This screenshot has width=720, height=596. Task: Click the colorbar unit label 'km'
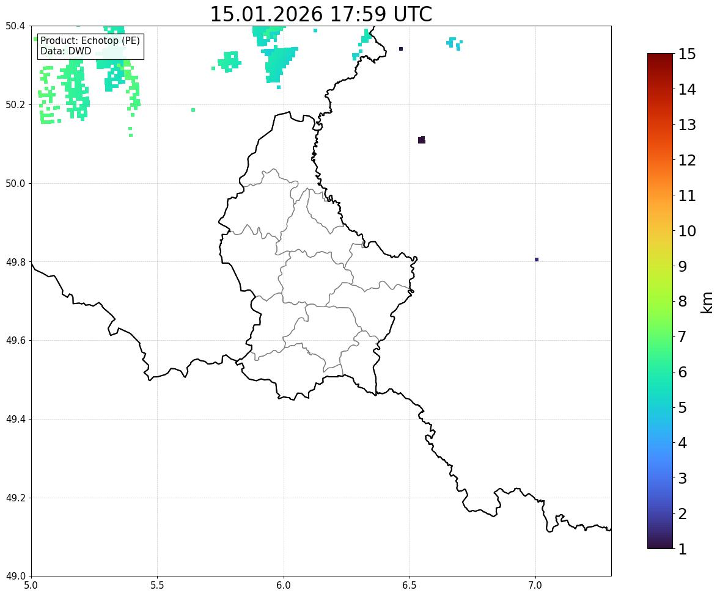tap(707, 303)
